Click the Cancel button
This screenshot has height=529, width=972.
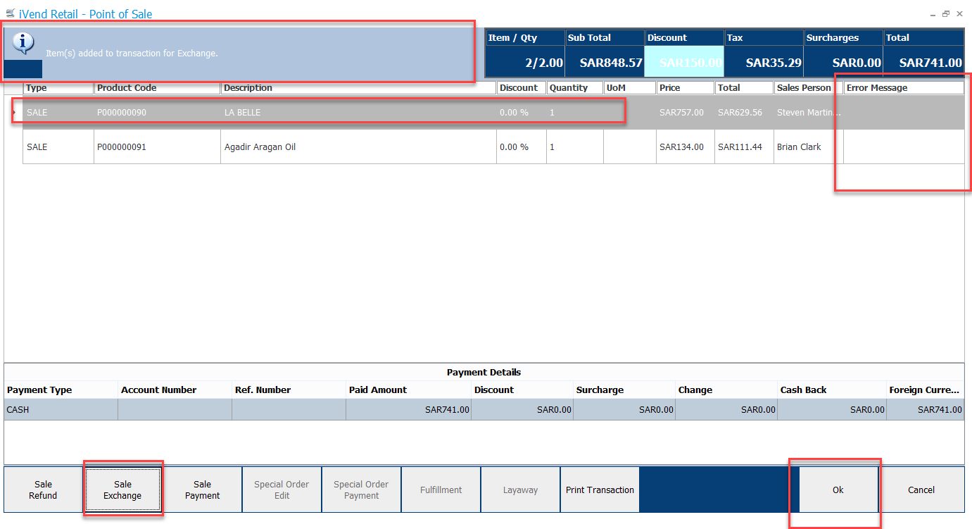point(921,490)
